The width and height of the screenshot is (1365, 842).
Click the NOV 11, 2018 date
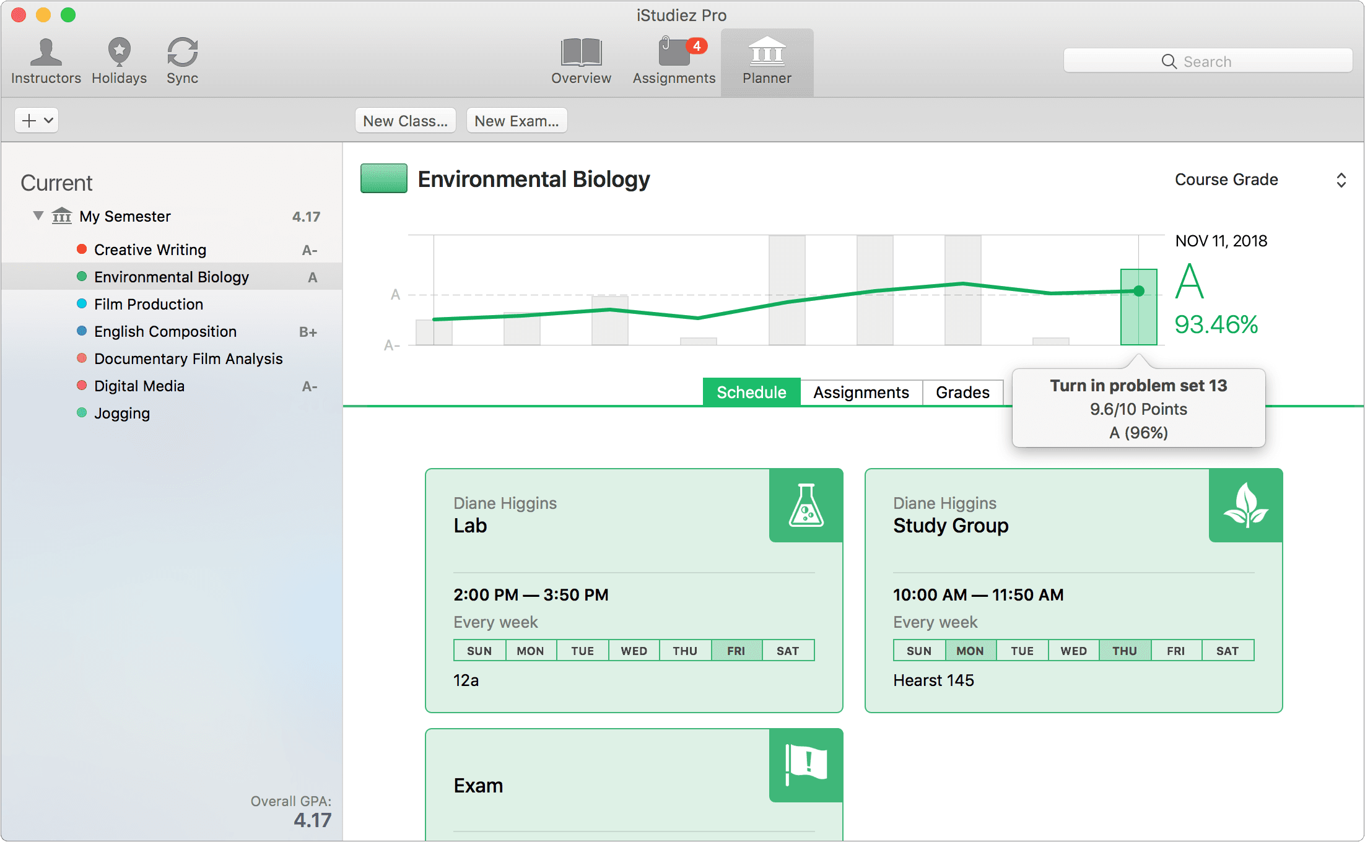pos(1221,241)
